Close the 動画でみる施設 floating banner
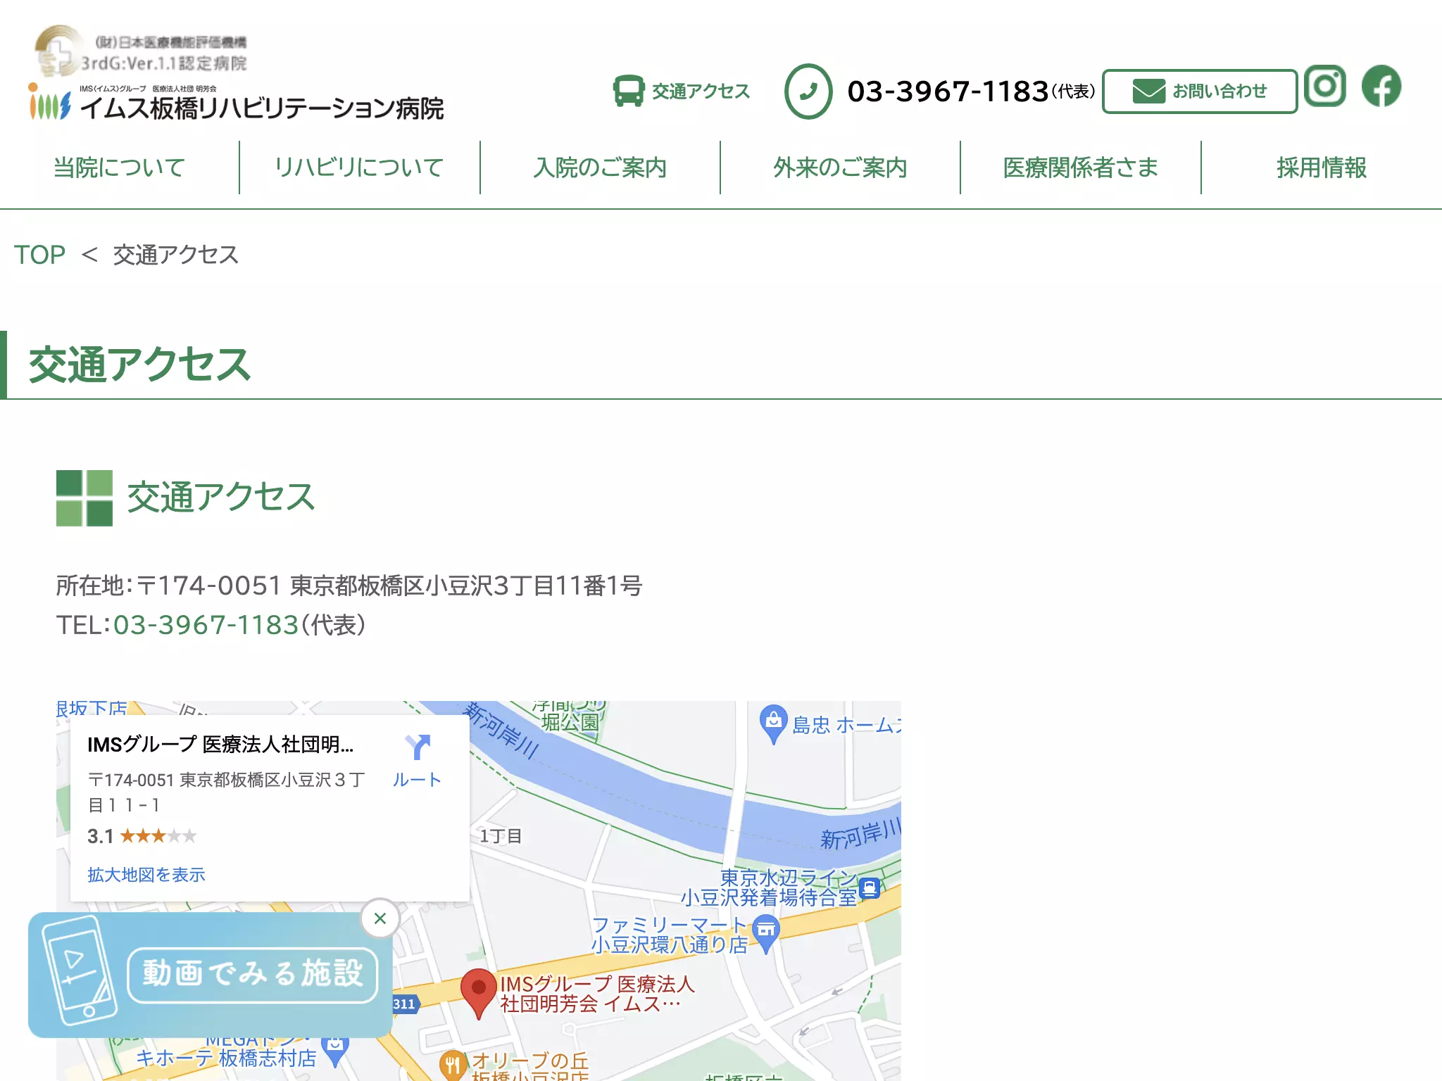The width and height of the screenshot is (1442, 1081). pyautogui.click(x=380, y=918)
